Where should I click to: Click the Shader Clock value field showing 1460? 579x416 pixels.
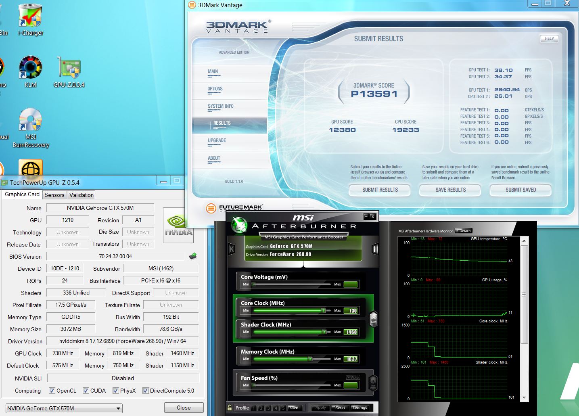pyautogui.click(x=351, y=332)
